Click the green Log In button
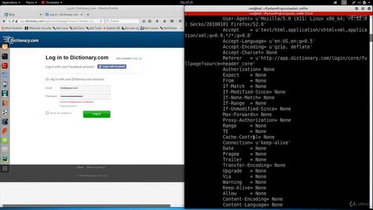Viewport: 373px width, 210px height. coord(97,114)
